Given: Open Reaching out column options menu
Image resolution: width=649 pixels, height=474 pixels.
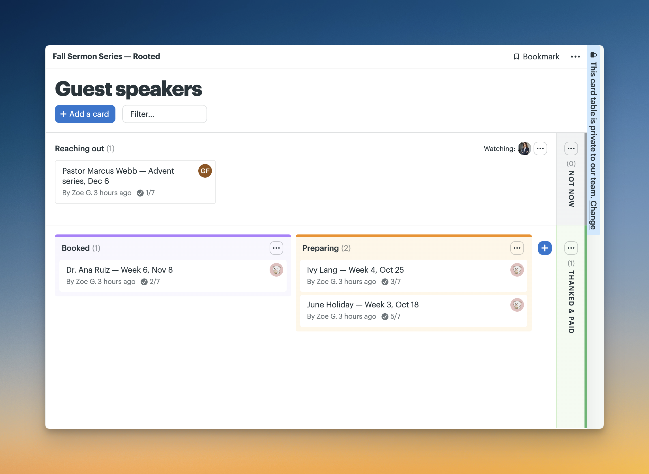Looking at the screenshot, I should pyautogui.click(x=540, y=149).
